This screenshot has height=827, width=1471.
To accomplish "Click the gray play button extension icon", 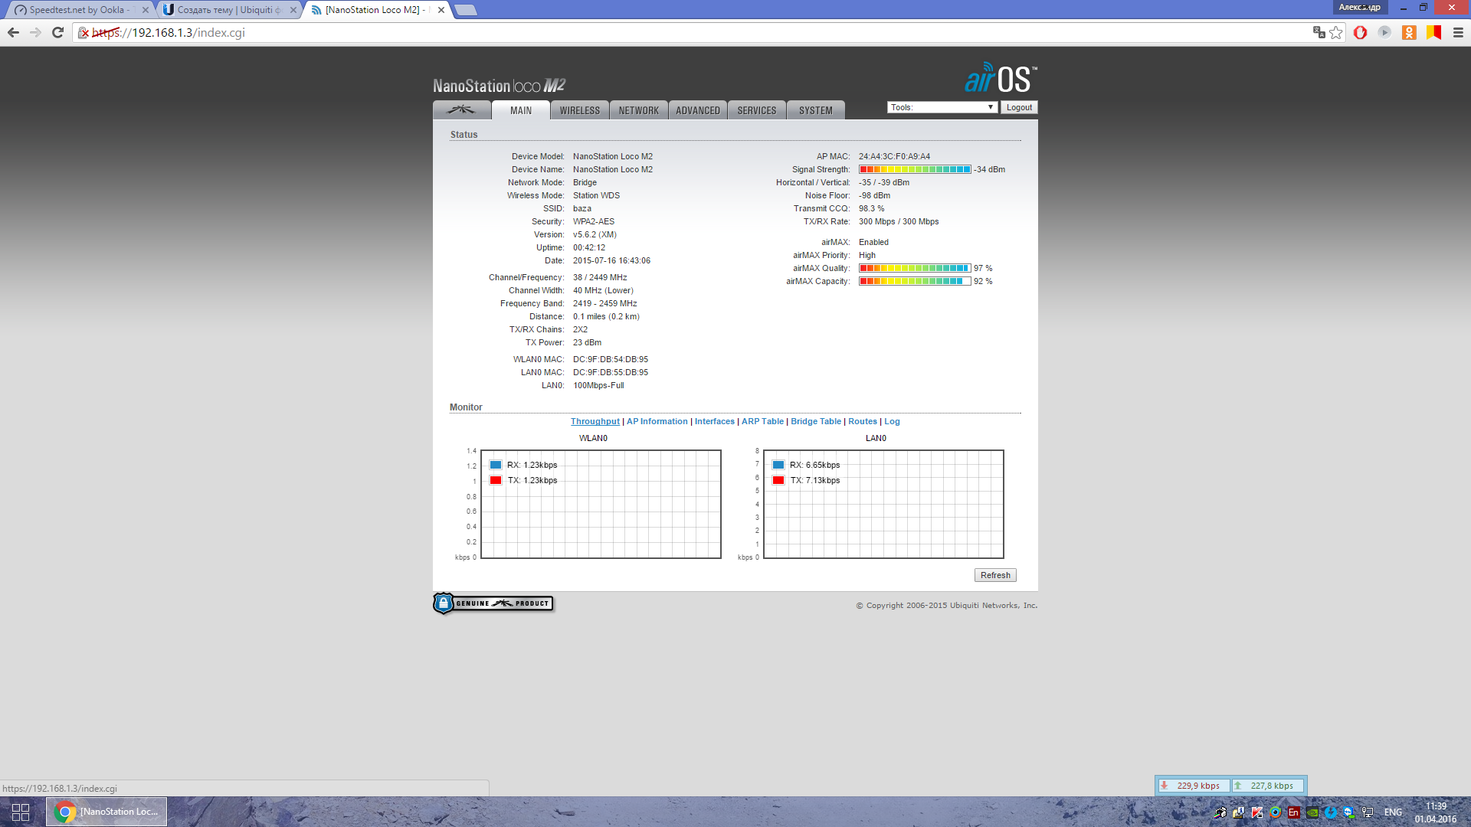I will pyautogui.click(x=1384, y=32).
